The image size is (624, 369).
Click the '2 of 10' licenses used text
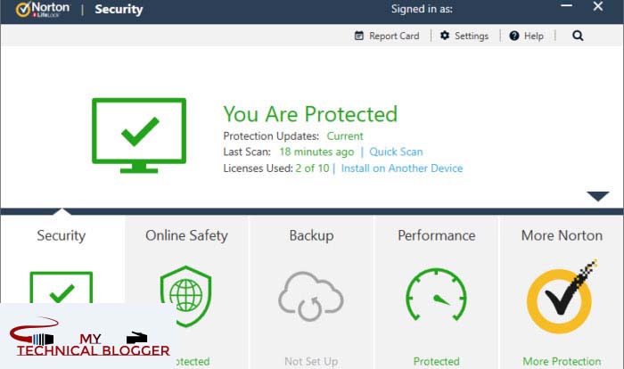(x=312, y=168)
